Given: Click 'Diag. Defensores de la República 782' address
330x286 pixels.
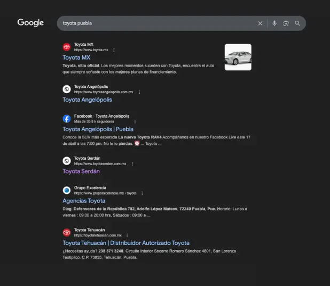Looking at the screenshot, I should 98,209.
